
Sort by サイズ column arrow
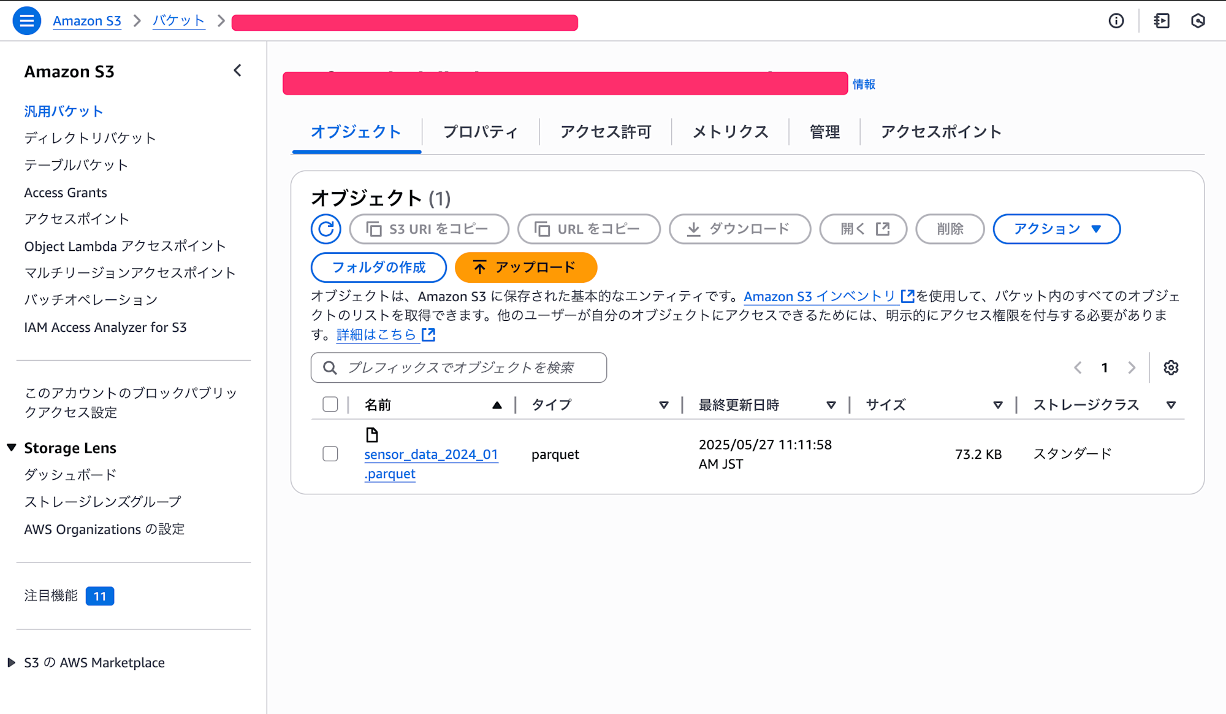click(998, 405)
